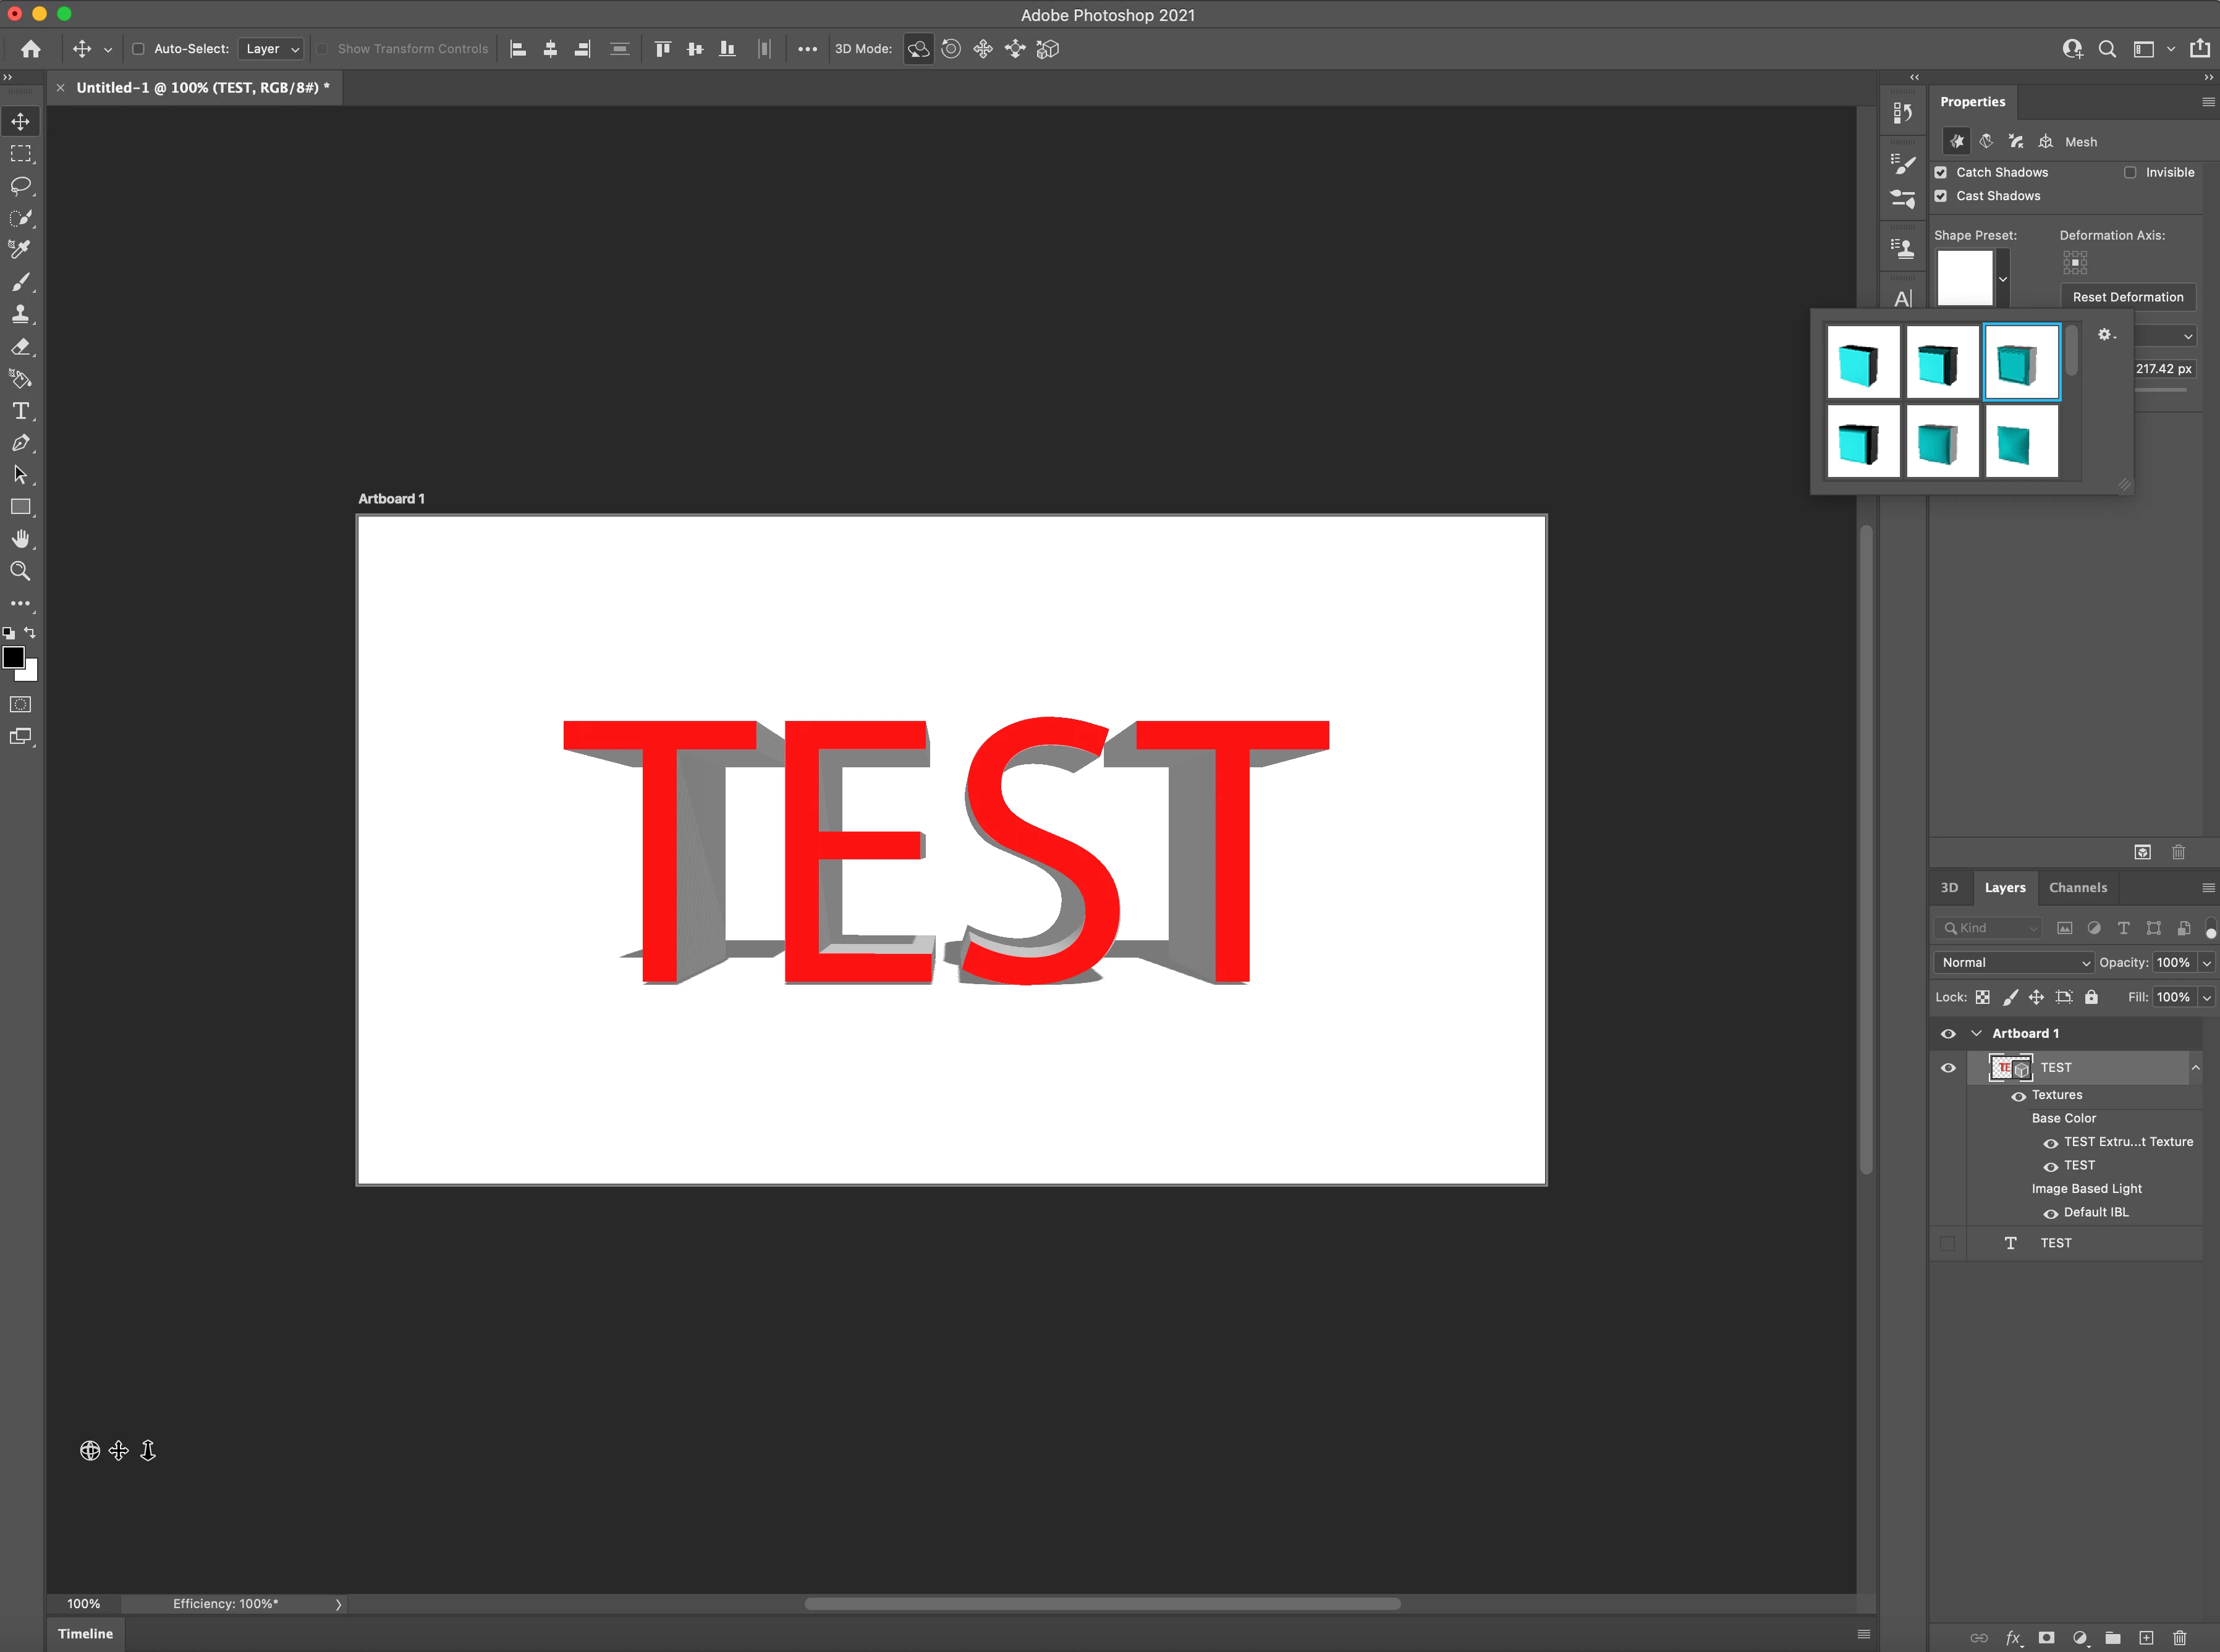Click Add a layer style fx icon
Screen dimensions: 2220x1652
[2013, 1638]
